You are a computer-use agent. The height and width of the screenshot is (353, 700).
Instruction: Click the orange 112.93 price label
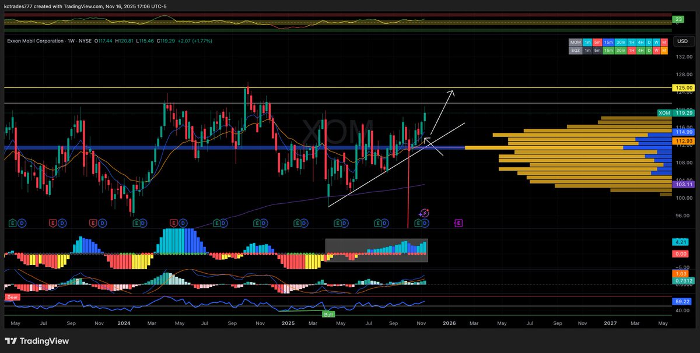pos(683,140)
